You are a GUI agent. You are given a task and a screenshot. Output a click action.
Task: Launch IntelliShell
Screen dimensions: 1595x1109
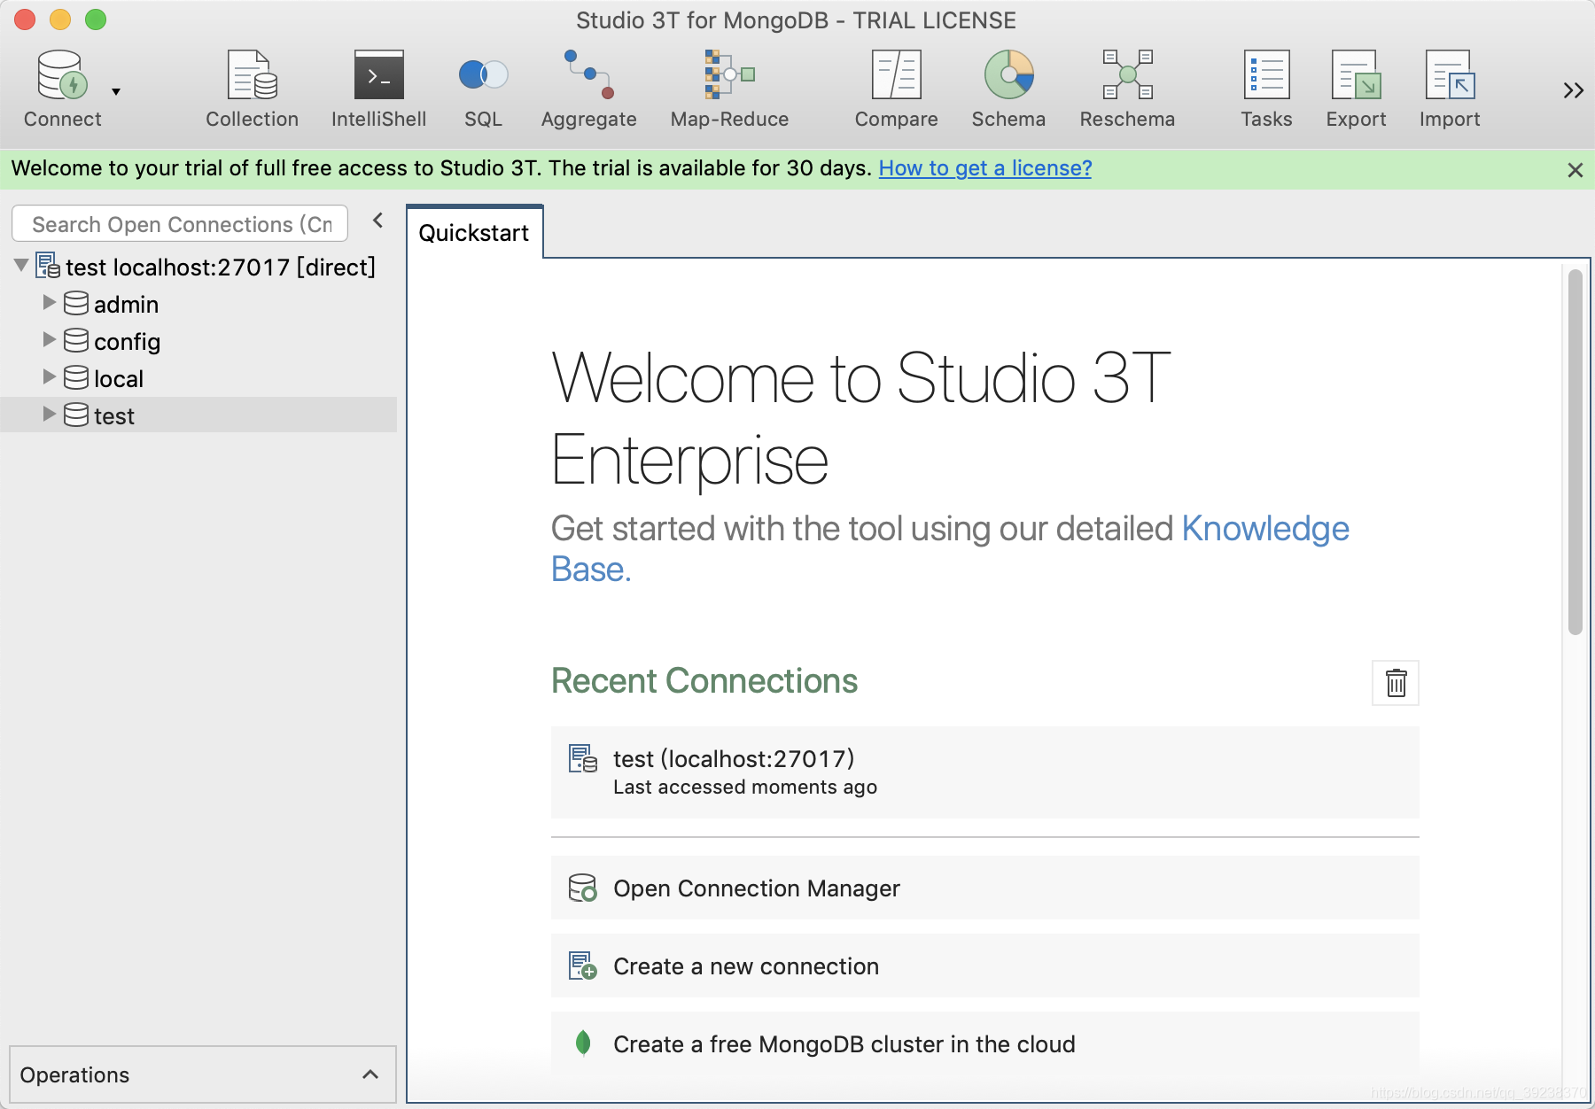pyautogui.click(x=377, y=86)
